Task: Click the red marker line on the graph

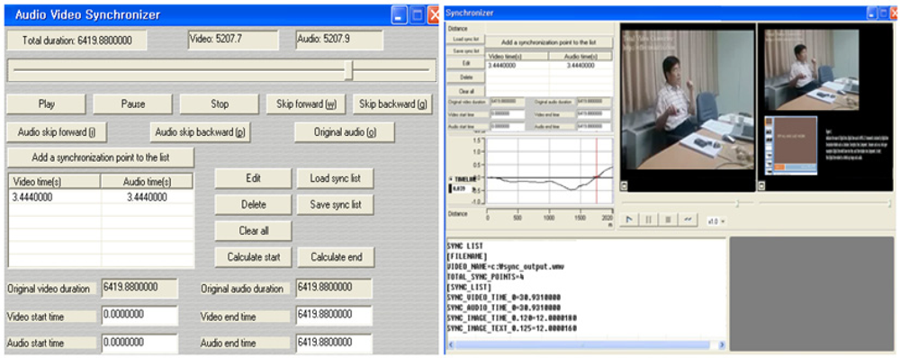Action: [x=597, y=170]
